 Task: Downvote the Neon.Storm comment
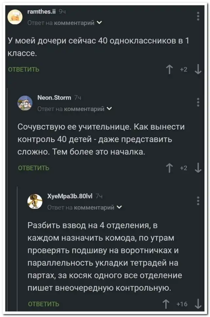(x=198, y=168)
